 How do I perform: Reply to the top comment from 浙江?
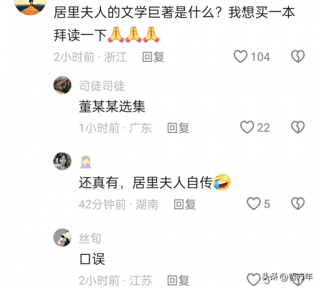(x=153, y=57)
